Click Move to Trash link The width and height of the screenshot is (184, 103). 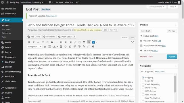tap(146, 57)
